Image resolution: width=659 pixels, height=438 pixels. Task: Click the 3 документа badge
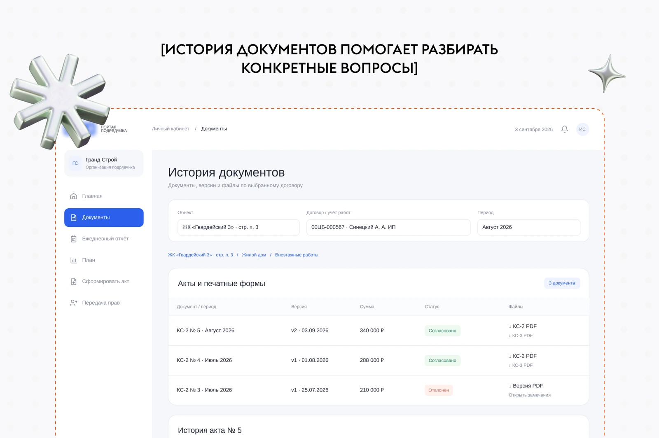(x=562, y=283)
